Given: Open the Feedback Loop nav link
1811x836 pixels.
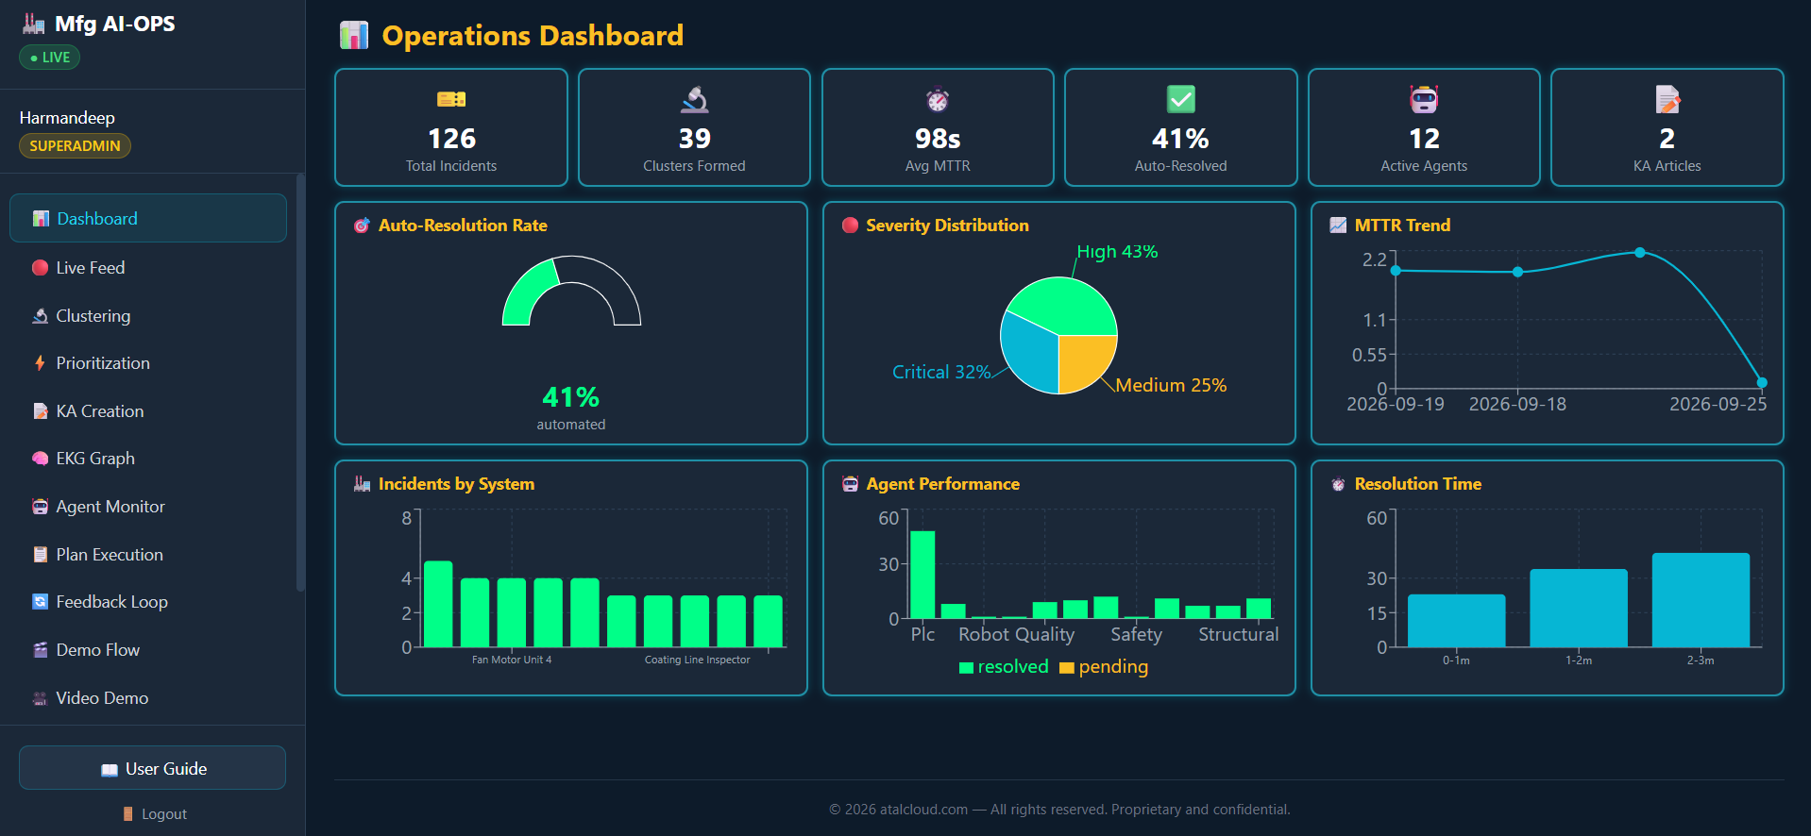Looking at the screenshot, I should pos(148,601).
